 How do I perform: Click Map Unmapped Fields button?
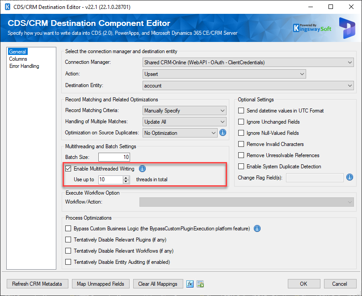click(101, 284)
